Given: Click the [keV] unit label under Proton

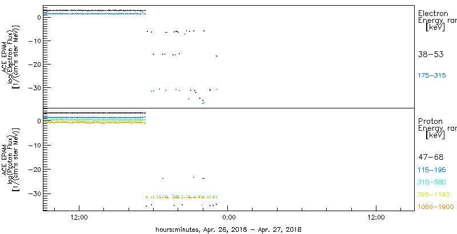Looking at the screenshot, I should (x=435, y=135).
